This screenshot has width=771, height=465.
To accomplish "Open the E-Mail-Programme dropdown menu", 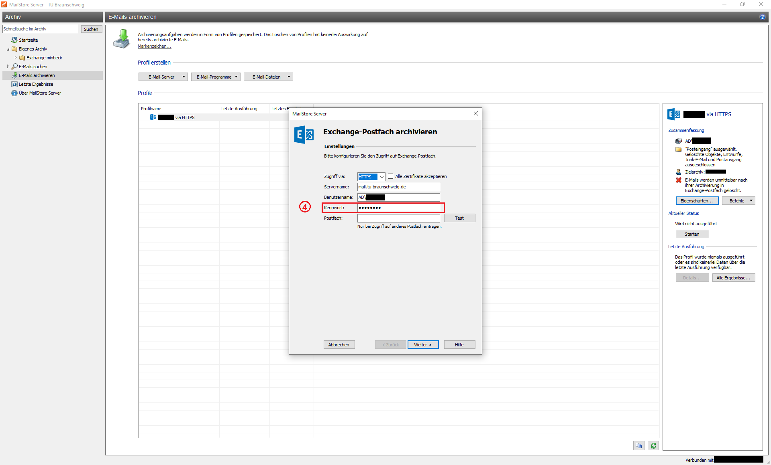I will 215,77.
